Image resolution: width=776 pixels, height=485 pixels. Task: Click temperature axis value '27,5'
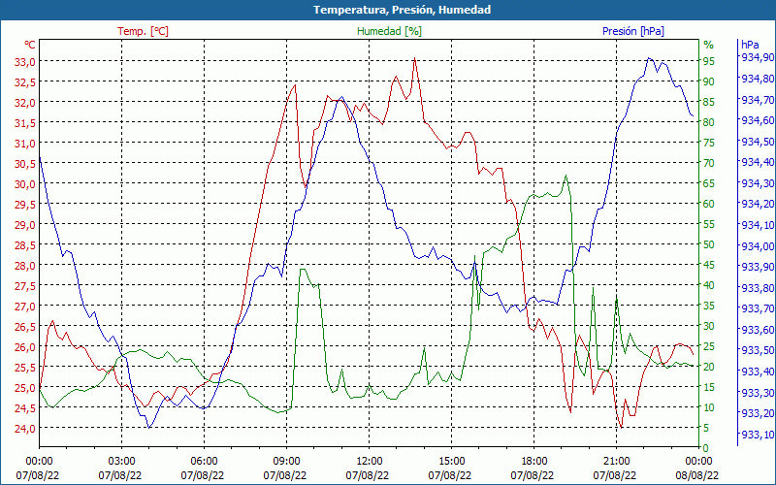coord(25,286)
